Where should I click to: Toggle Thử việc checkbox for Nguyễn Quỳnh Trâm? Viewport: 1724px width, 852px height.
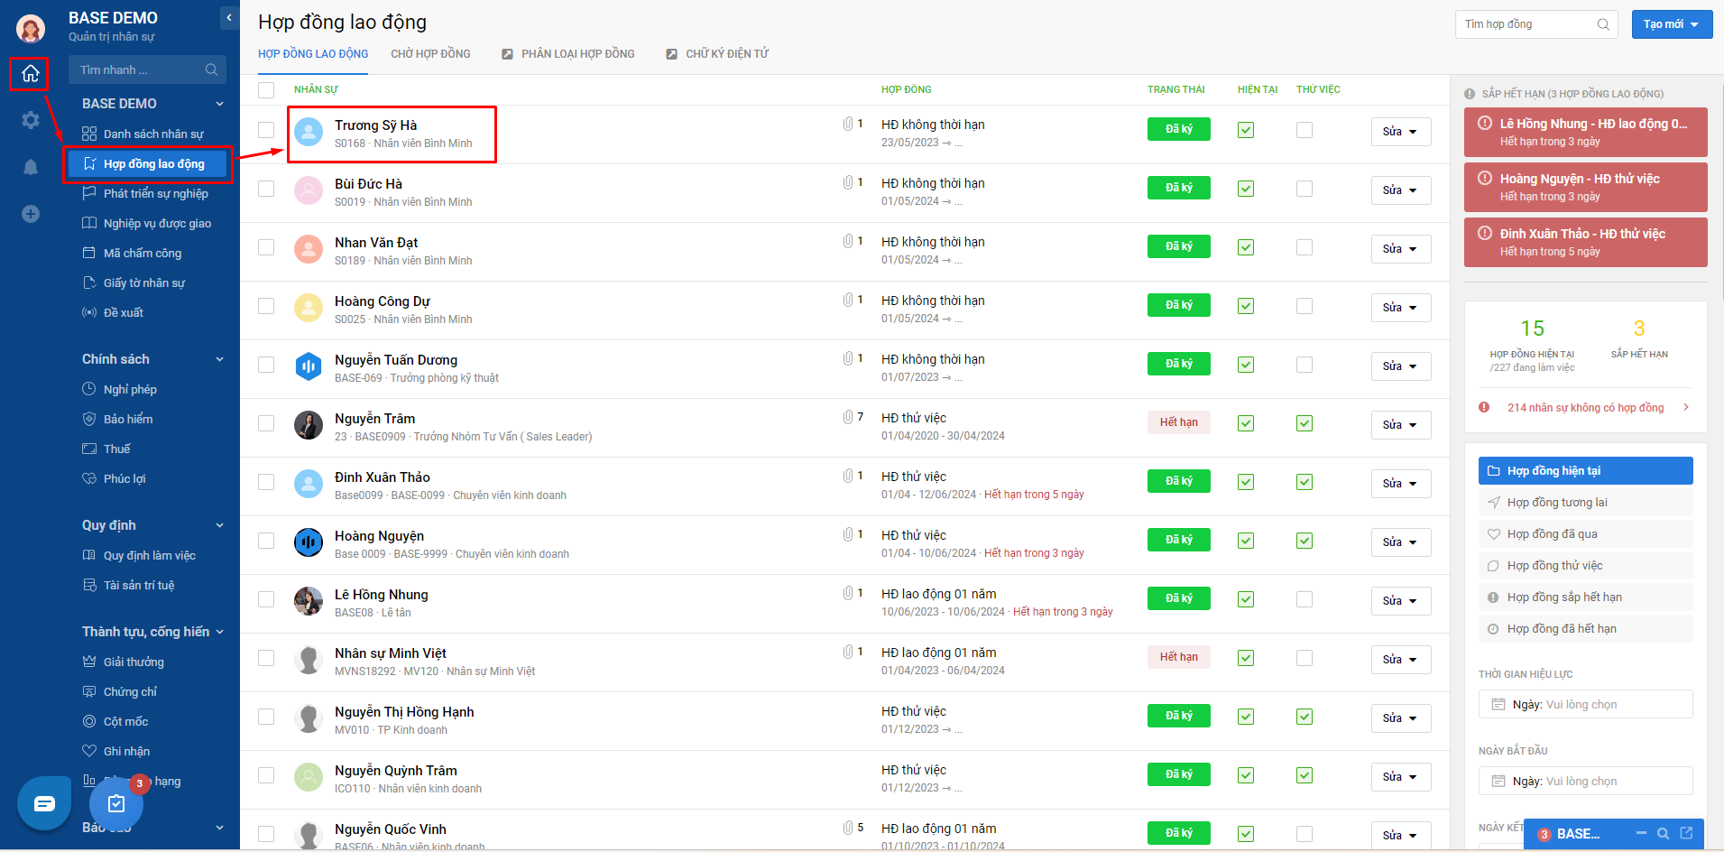coord(1305,775)
